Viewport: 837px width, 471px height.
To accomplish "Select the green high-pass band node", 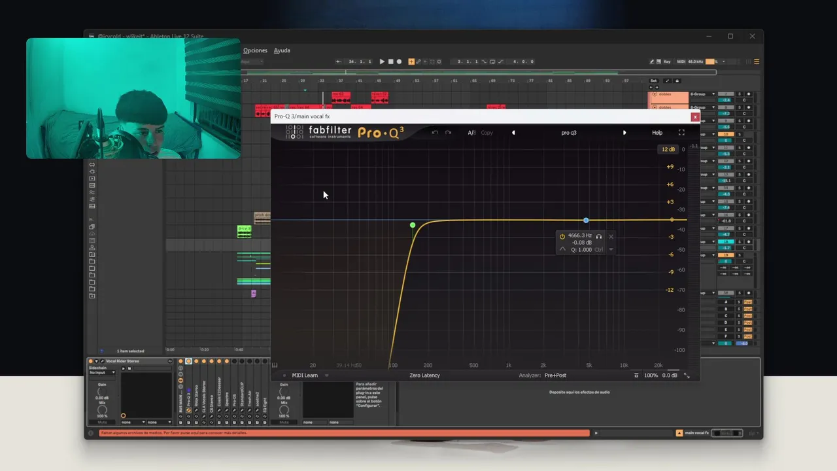I will point(413,225).
